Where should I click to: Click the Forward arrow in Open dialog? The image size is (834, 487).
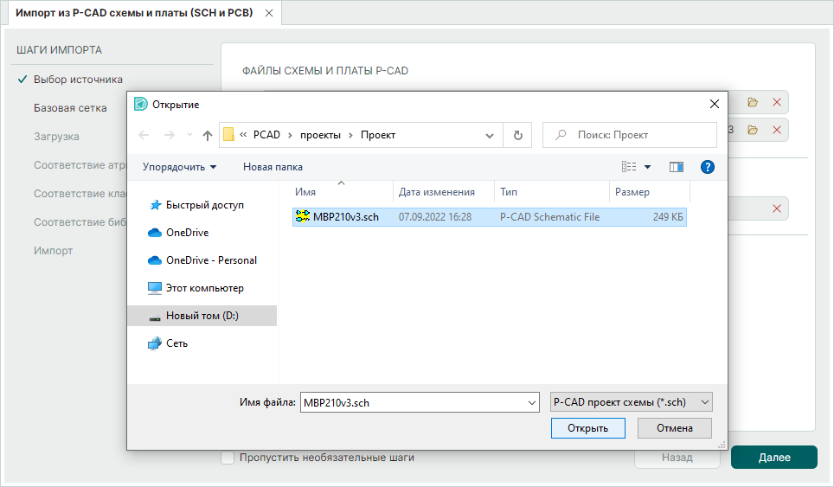pyautogui.click(x=170, y=135)
